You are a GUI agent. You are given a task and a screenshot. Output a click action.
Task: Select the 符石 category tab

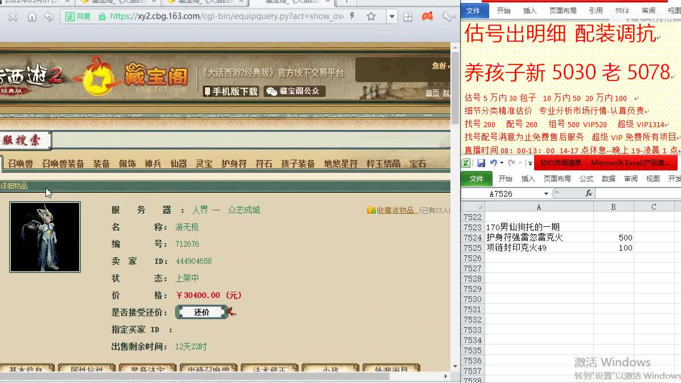pos(264,164)
